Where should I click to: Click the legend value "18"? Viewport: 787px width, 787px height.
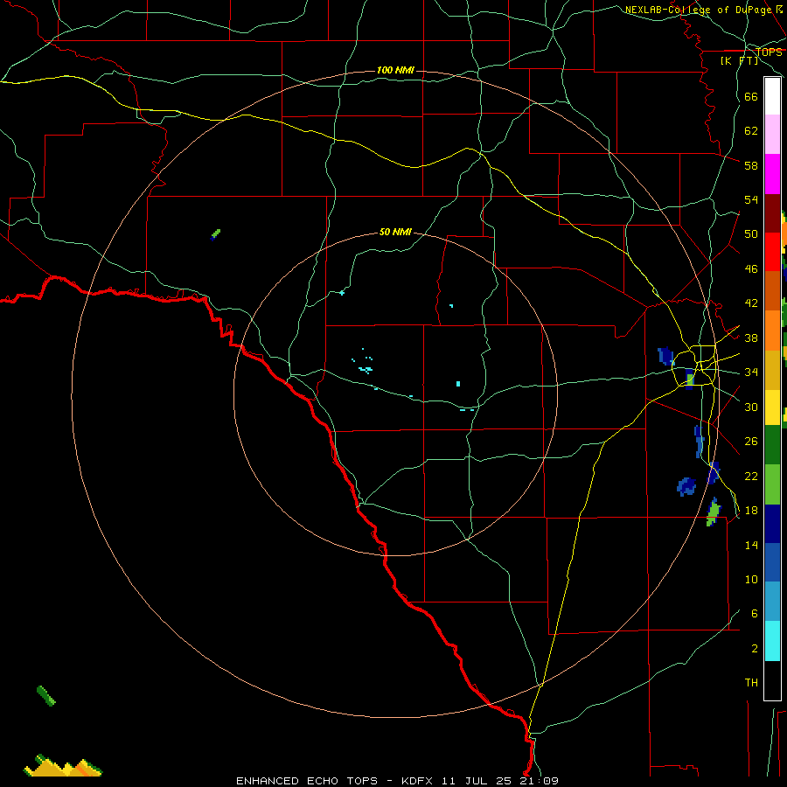(x=751, y=511)
